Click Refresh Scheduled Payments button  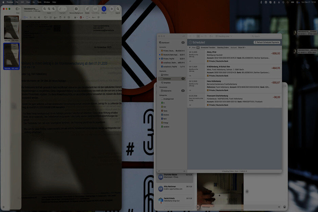pyautogui.click(x=267, y=42)
